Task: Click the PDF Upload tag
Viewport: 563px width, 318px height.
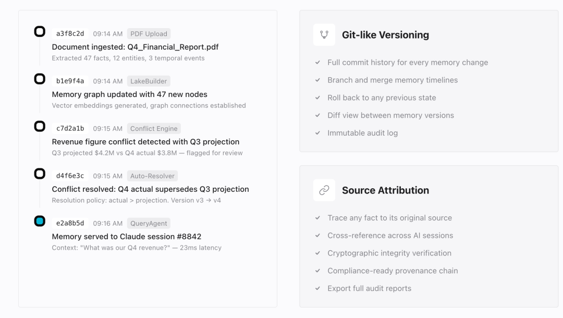Action: 149,34
